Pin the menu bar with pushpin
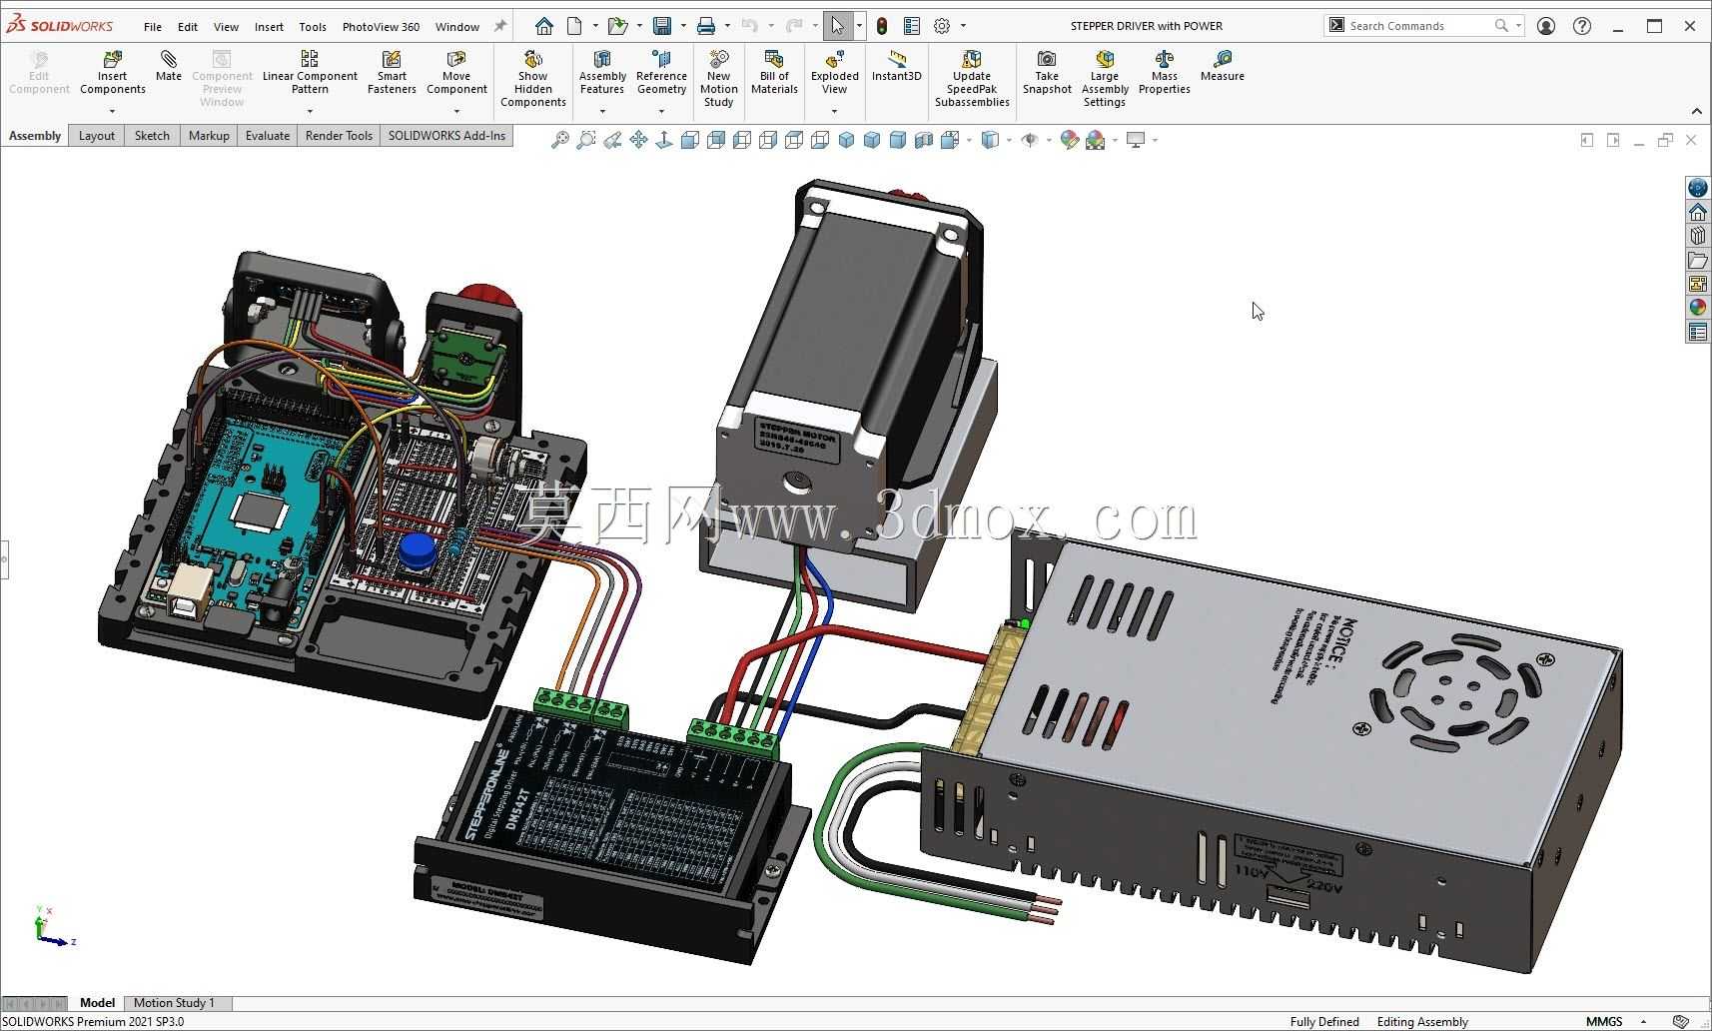Screen dimensions: 1712x1031 500,26
